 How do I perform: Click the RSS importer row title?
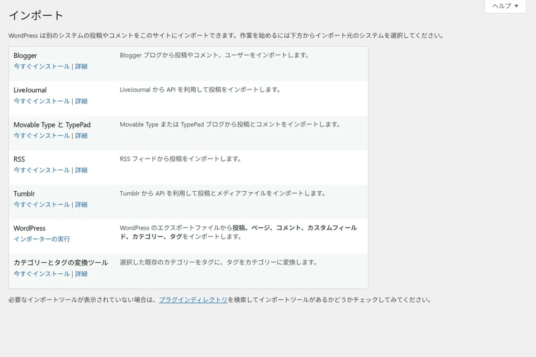(19, 159)
